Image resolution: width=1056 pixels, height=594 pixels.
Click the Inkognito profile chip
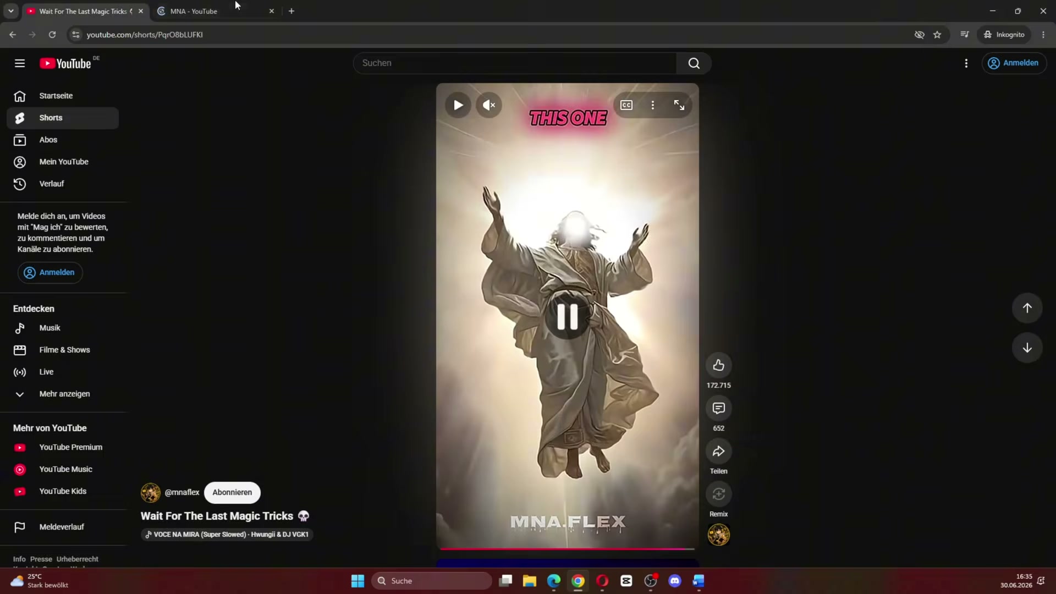coord(1004,35)
